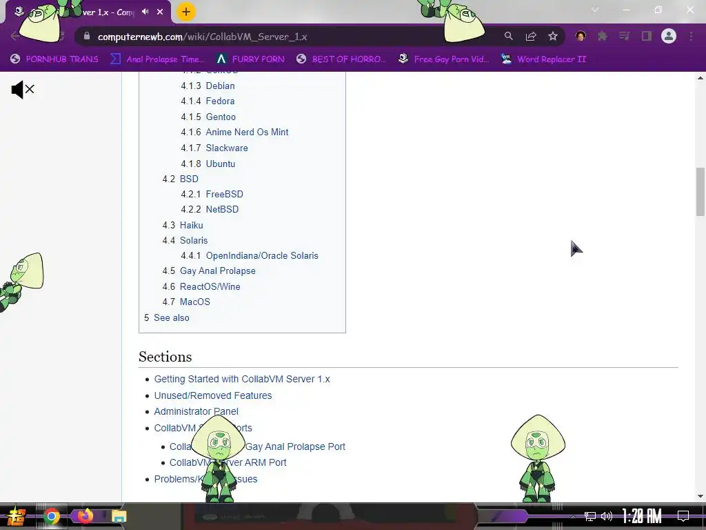706x530 pixels.
Task: Open the media control icon in toolbar
Action: [x=624, y=36]
